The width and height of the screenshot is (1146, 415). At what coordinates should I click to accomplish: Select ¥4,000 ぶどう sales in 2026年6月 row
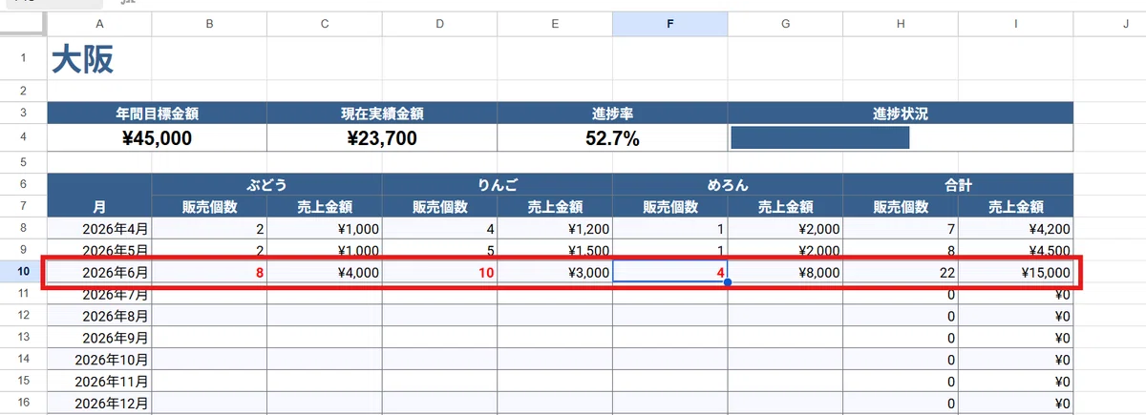[325, 272]
